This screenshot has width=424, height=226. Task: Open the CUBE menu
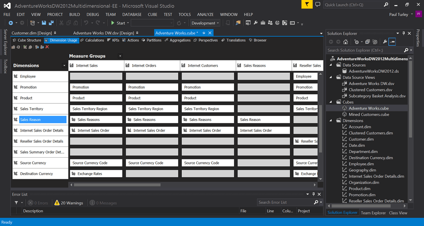tap(152, 14)
